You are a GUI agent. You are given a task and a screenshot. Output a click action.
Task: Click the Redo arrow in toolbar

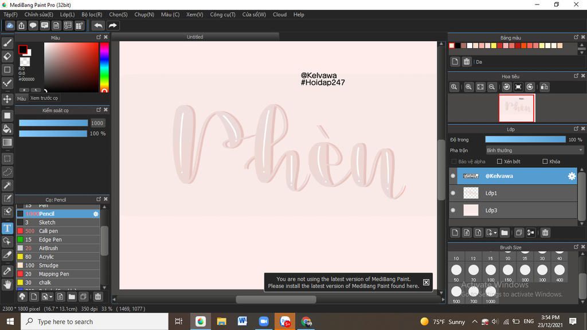click(x=112, y=25)
